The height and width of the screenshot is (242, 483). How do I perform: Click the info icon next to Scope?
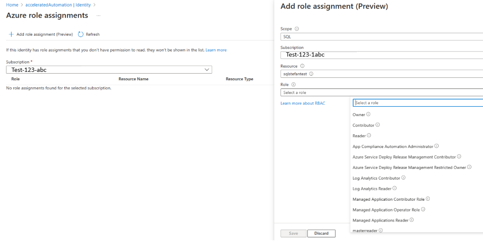click(297, 29)
